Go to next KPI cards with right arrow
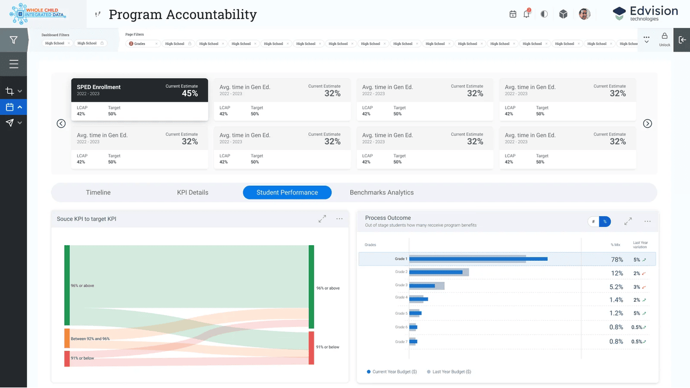 click(x=647, y=123)
